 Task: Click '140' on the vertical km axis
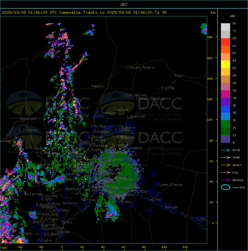point(210,78)
